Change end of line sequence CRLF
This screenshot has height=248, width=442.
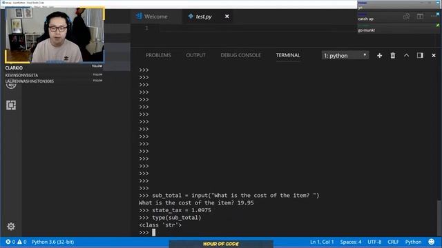(393, 242)
